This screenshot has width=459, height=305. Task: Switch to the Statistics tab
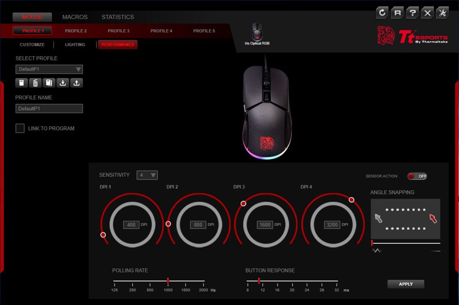(118, 17)
